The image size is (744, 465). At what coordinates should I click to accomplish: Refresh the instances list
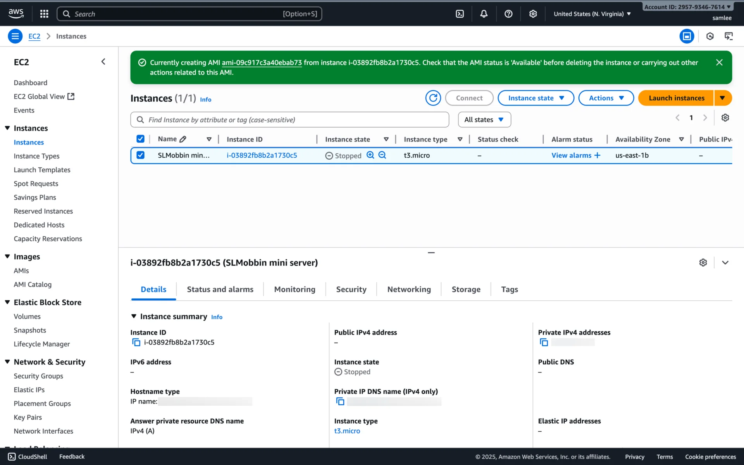coord(433,98)
